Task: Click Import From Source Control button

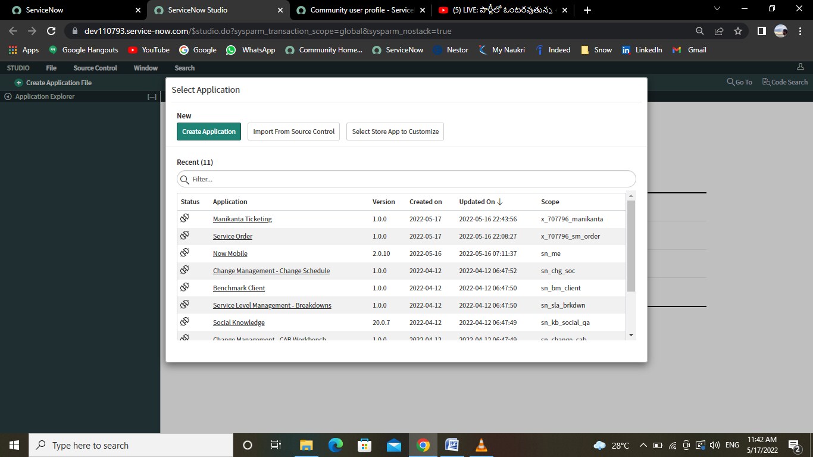Action: [x=294, y=132]
